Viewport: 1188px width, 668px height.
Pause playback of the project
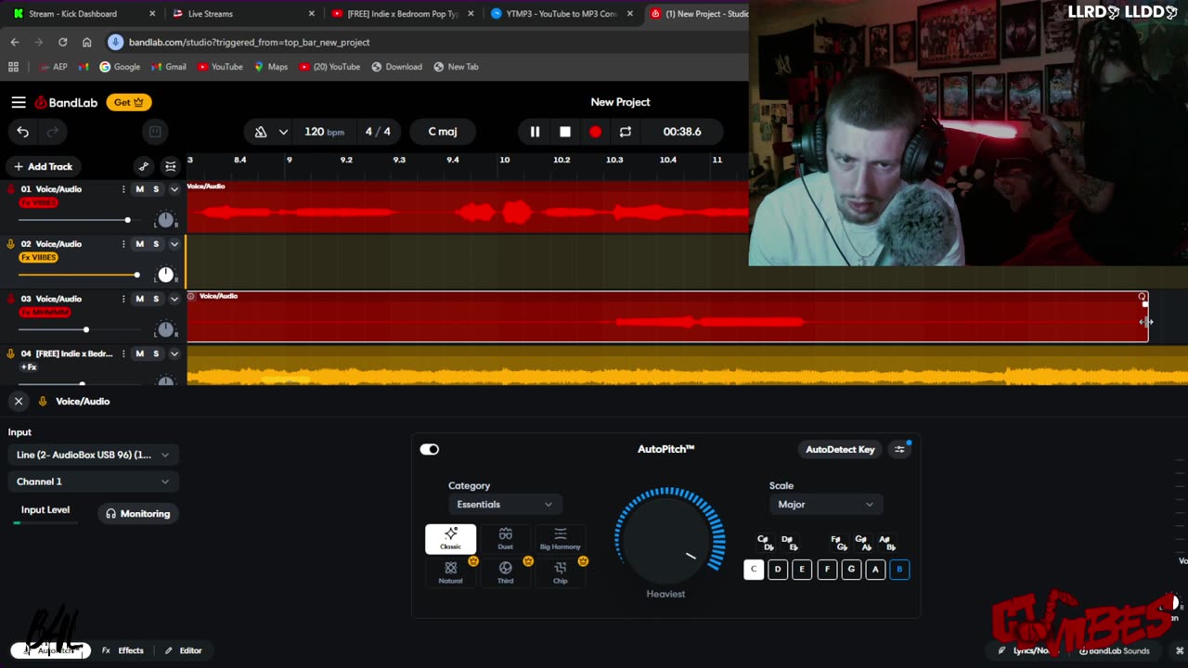click(x=535, y=132)
